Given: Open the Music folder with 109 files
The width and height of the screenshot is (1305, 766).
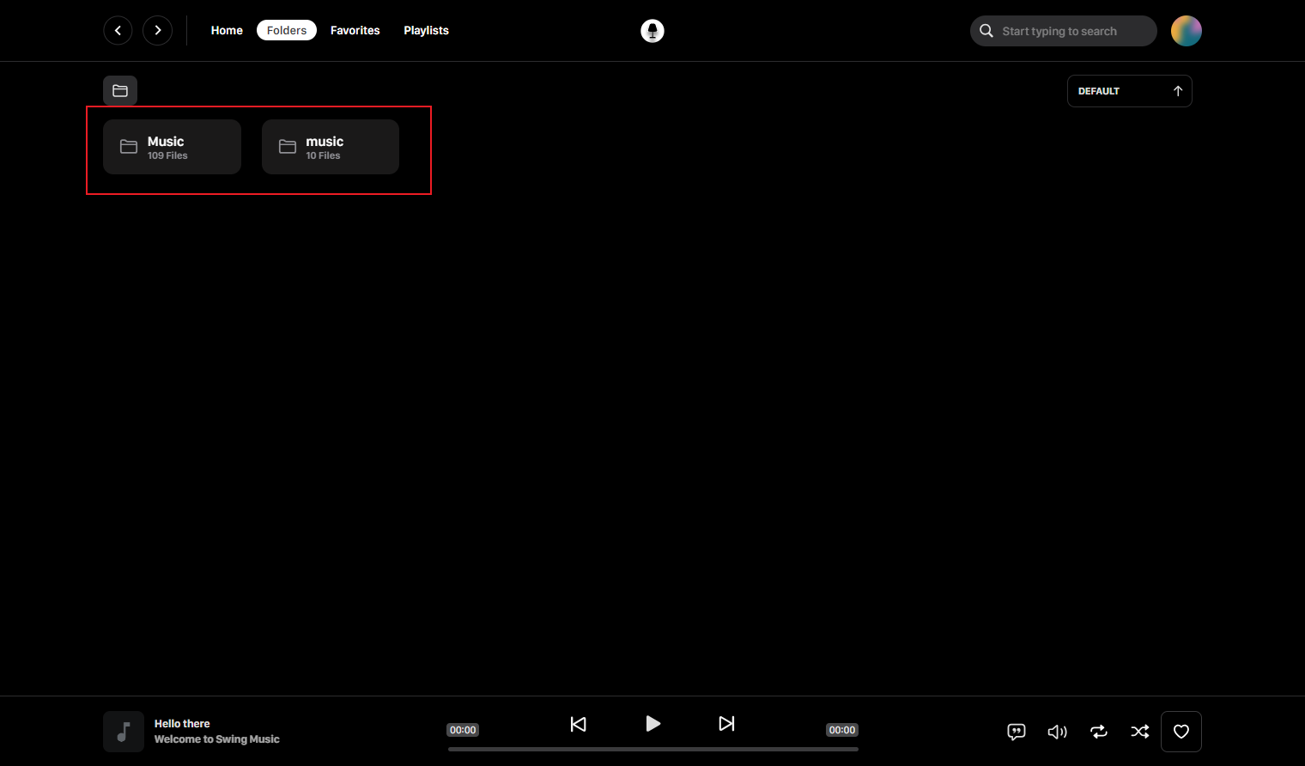Looking at the screenshot, I should tap(172, 147).
